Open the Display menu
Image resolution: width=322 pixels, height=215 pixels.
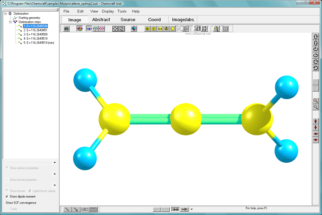pyautogui.click(x=108, y=11)
